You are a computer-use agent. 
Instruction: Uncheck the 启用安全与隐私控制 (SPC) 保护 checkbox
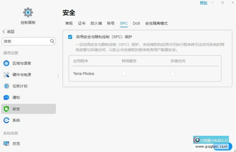[x=70, y=37]
